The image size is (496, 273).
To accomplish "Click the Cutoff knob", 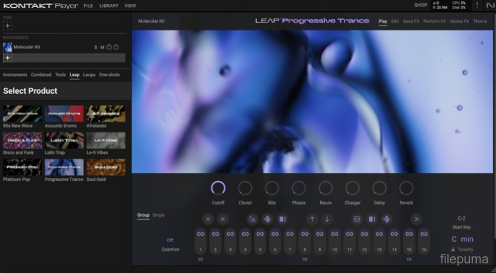I will (218, 188).
